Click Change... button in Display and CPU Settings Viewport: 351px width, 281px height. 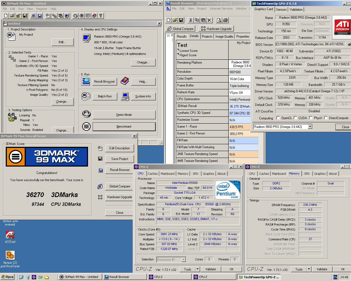click(143, 62)
